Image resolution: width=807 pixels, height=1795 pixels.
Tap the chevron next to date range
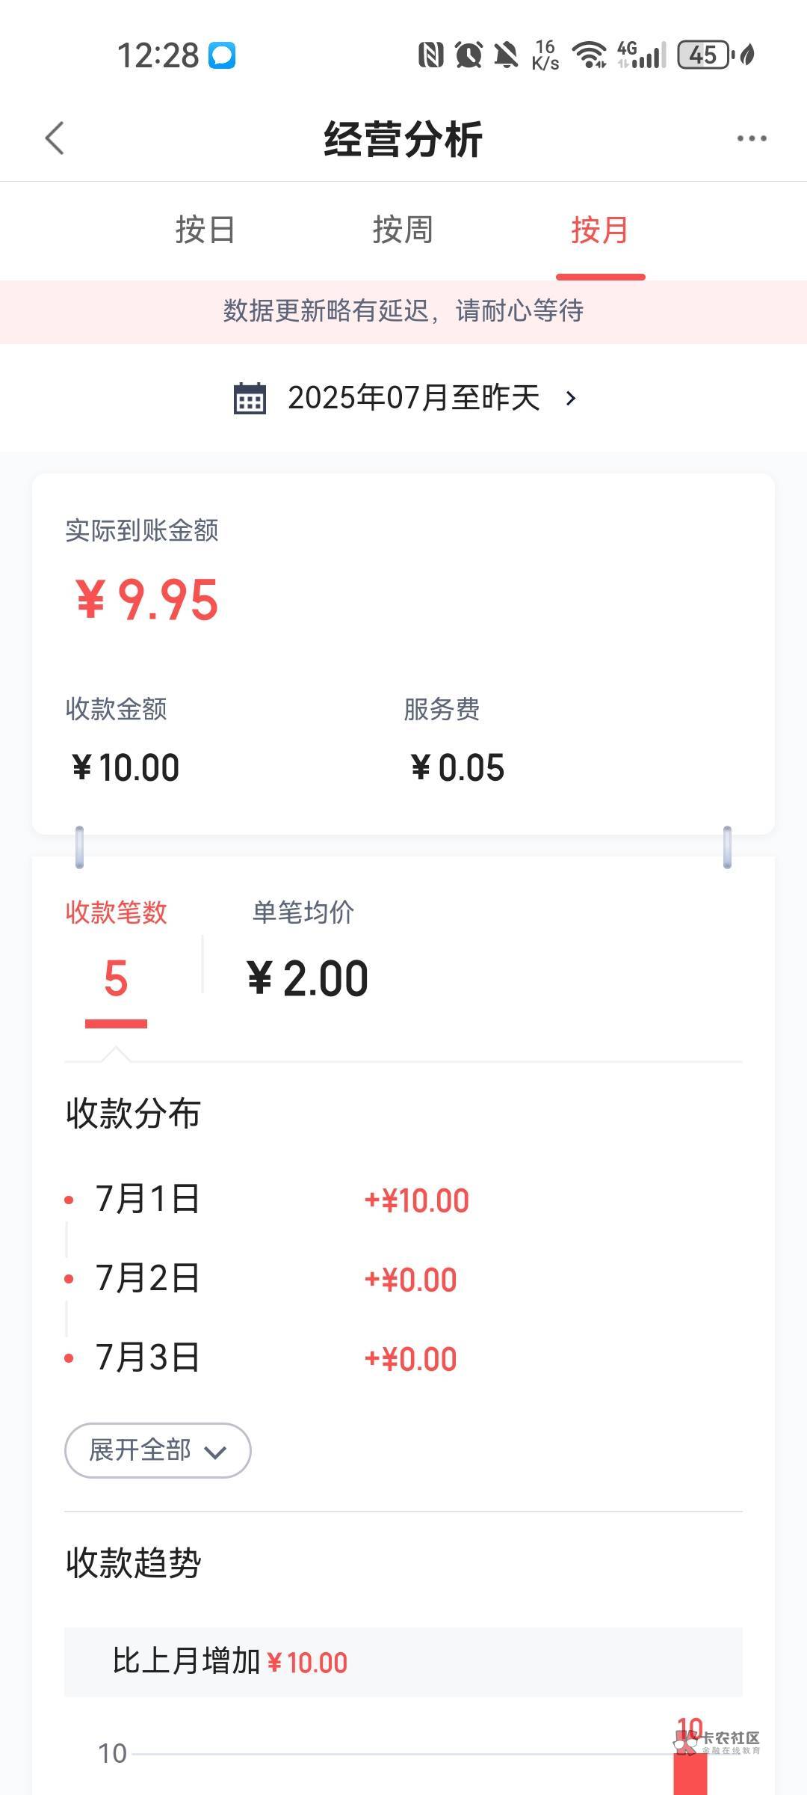coord(572,398)
